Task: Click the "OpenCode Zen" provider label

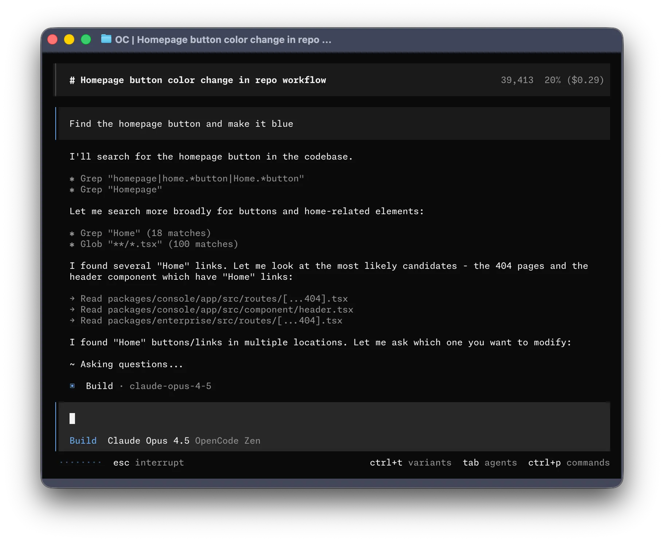Action: point(228,440)
